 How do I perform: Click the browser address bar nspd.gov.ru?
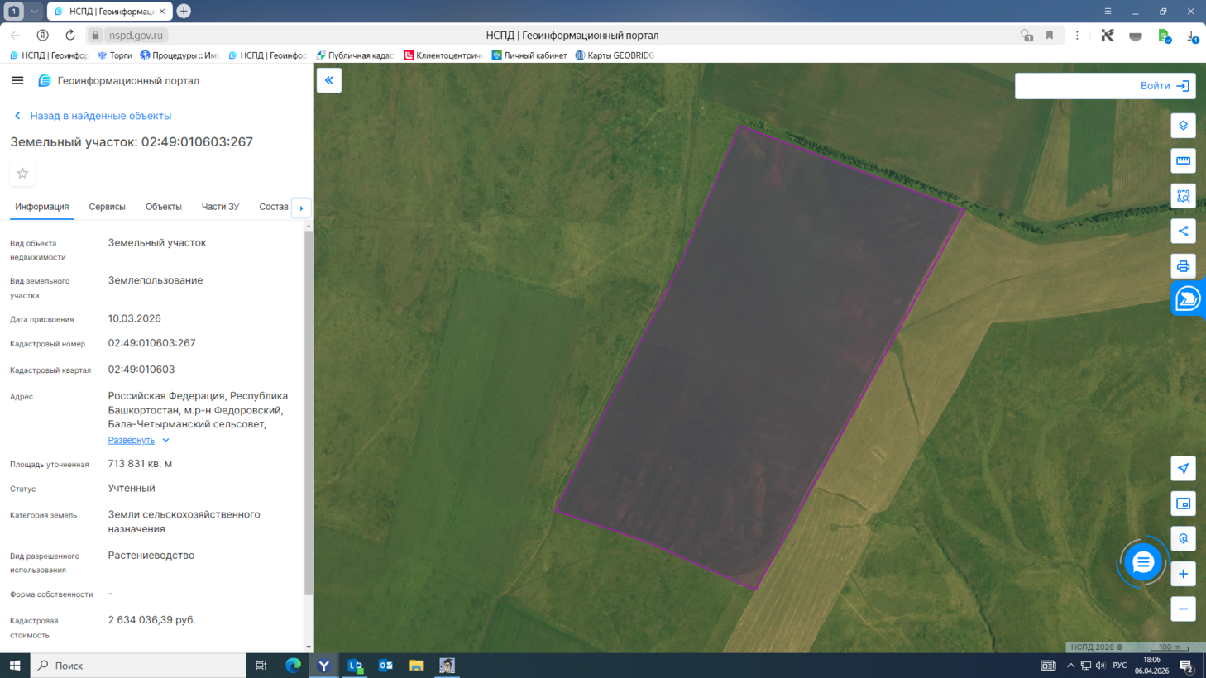136,36
